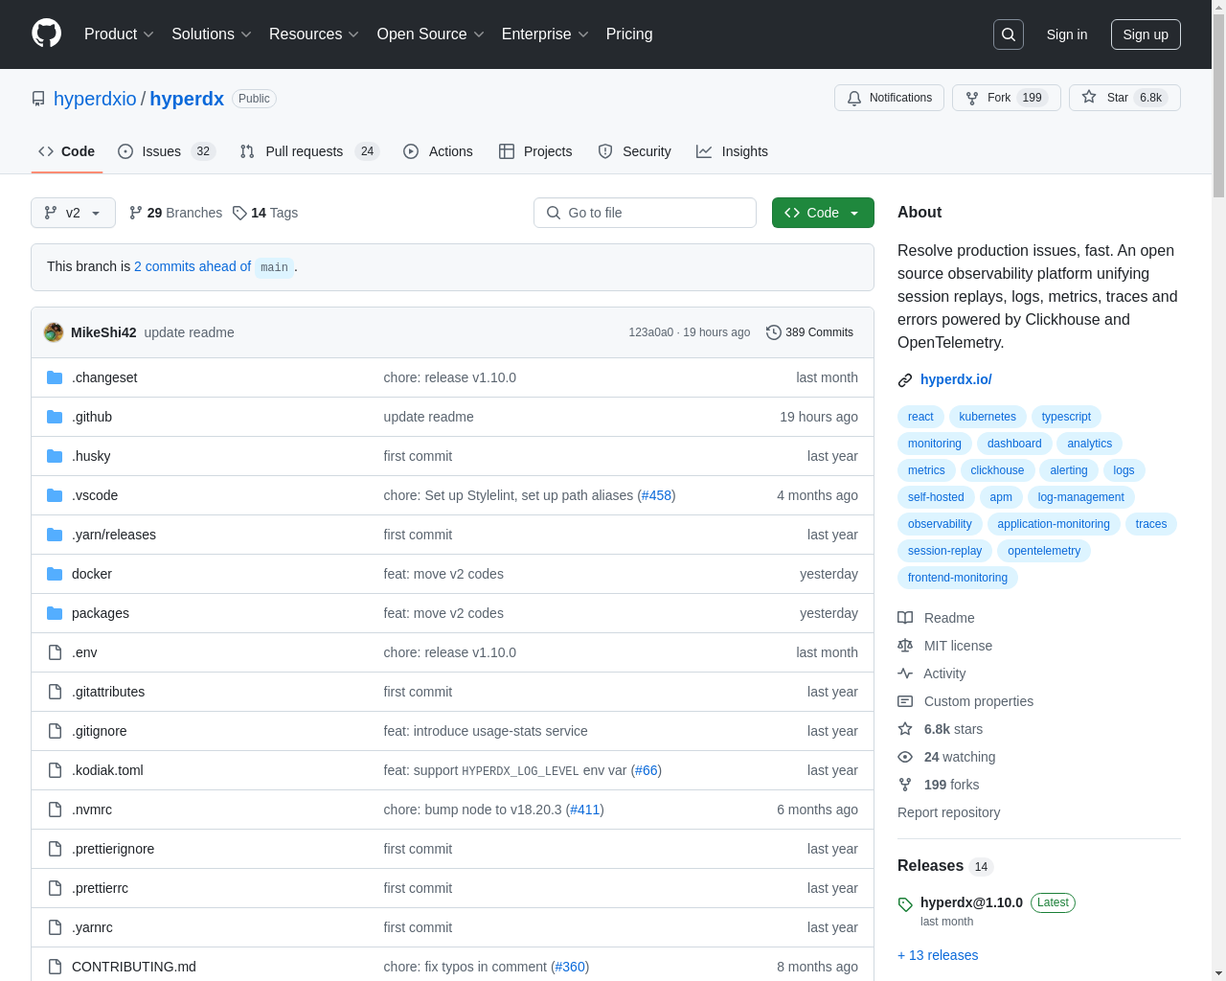Open the 2 commits ahead of link
This screenshot has height=981, width=1226.
[193, 266]
